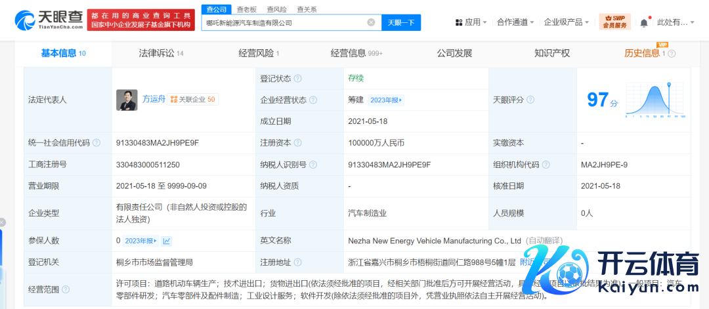Screen dimensions: 709x309
Task: Open the notification bell
Action: coord(643,22)
